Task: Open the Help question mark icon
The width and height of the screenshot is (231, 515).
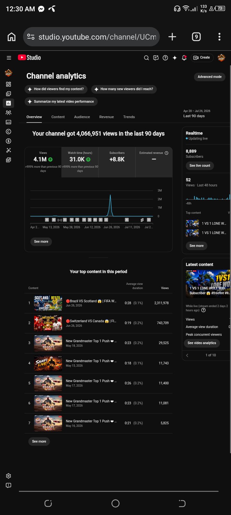Action: [165, 58]
